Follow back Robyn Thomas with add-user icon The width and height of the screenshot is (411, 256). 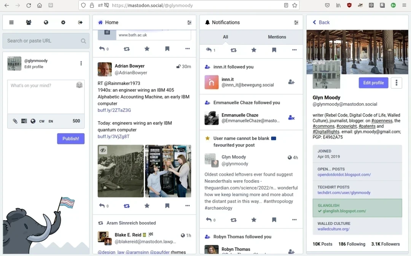coord(291,251)
